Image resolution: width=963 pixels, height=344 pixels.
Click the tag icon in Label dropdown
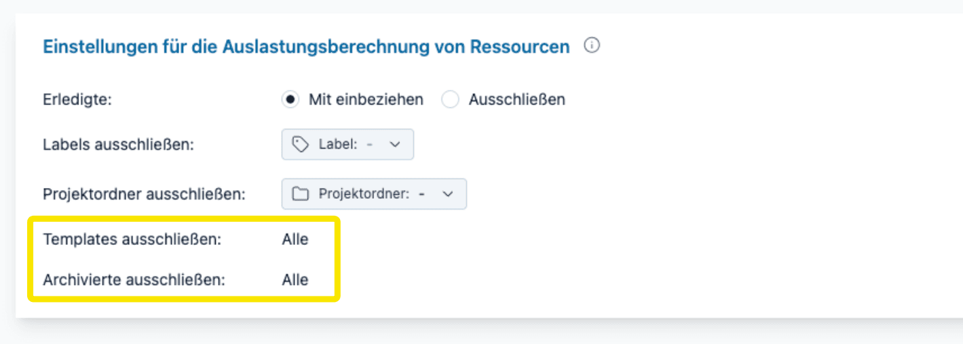click(300, 145)
